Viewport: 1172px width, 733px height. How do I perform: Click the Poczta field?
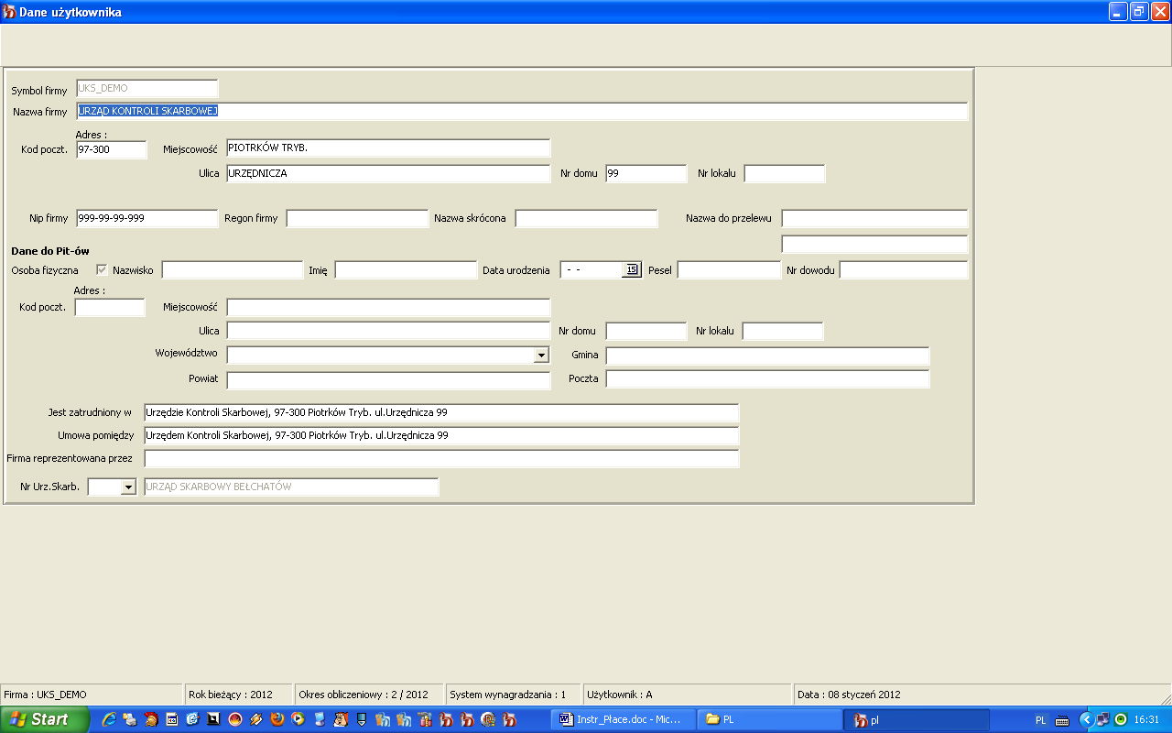coord(767,379)
